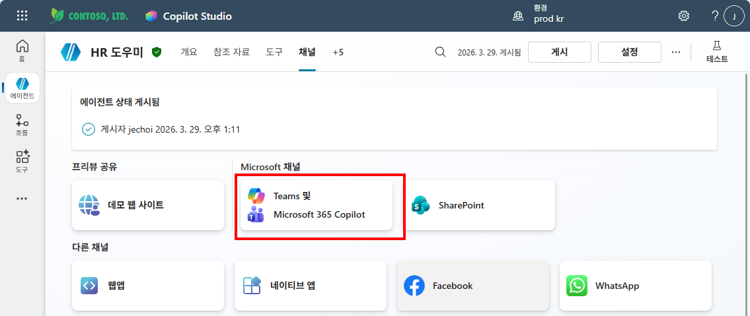Open the 데모 웹 사이트 channel card
This screenshot has height=316, width=750.
tap(148, 205)
